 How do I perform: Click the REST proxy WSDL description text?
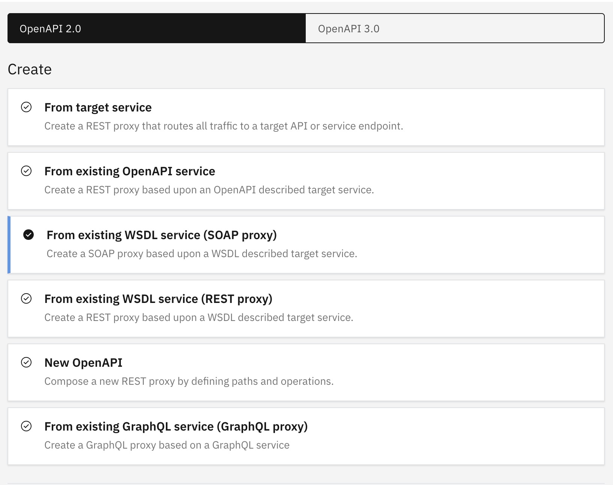[x=199, y=318]
